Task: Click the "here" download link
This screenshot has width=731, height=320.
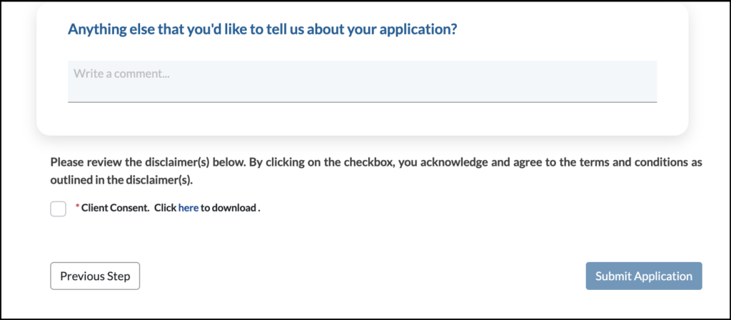Action: pyautogui.click(x=188, y=209)
